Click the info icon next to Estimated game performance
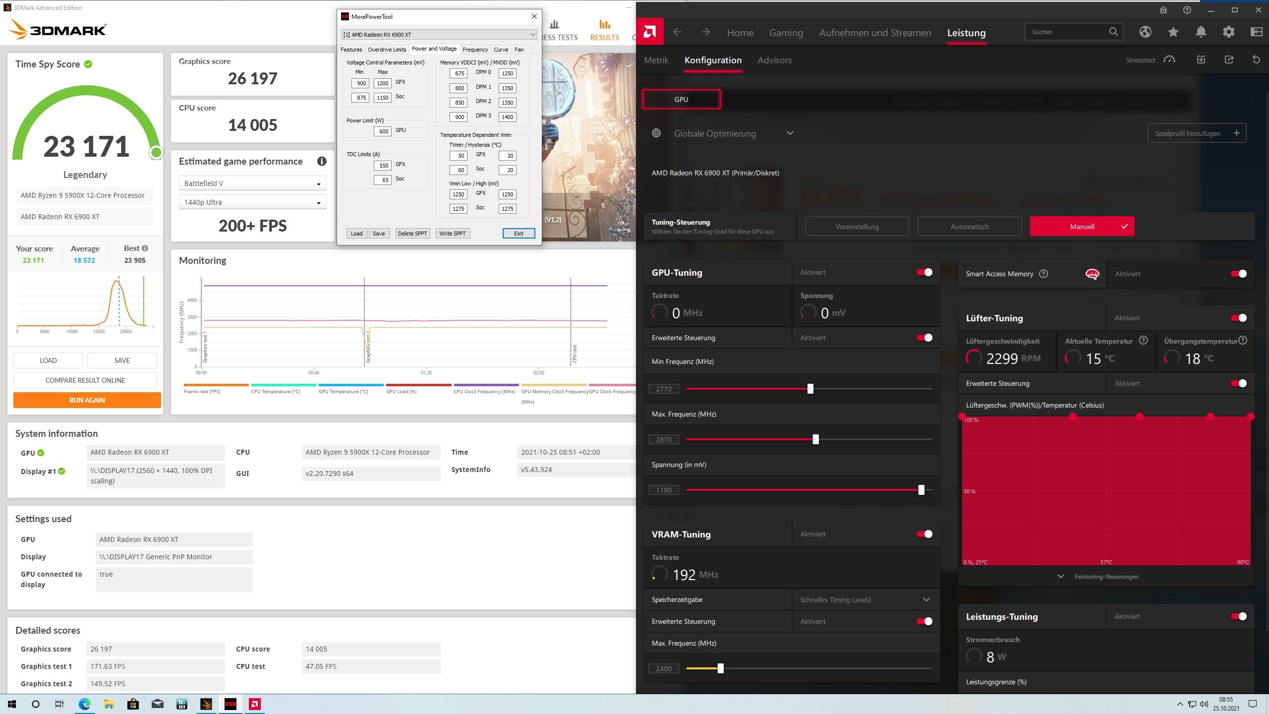 point(322,161)
